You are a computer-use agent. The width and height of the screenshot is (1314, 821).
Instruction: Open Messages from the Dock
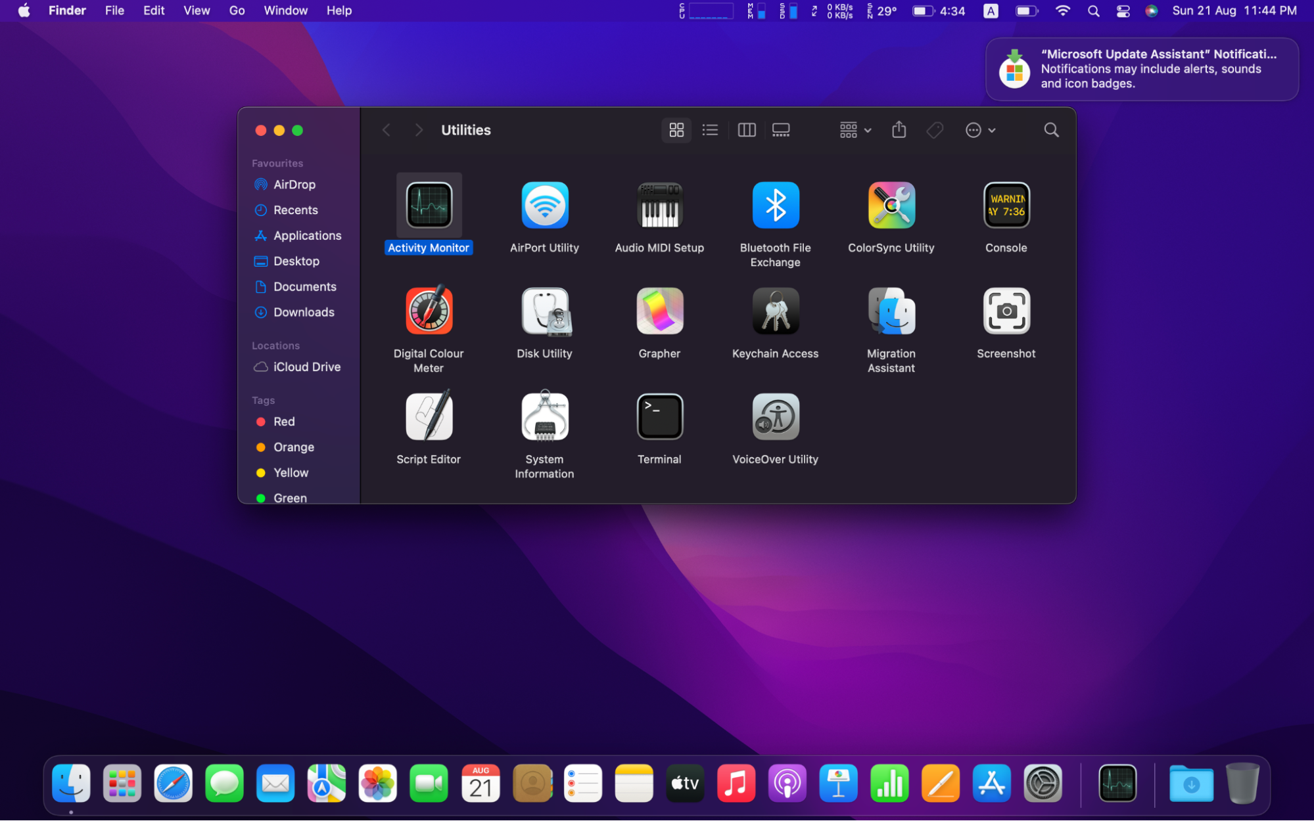click(x=224, y=784)
